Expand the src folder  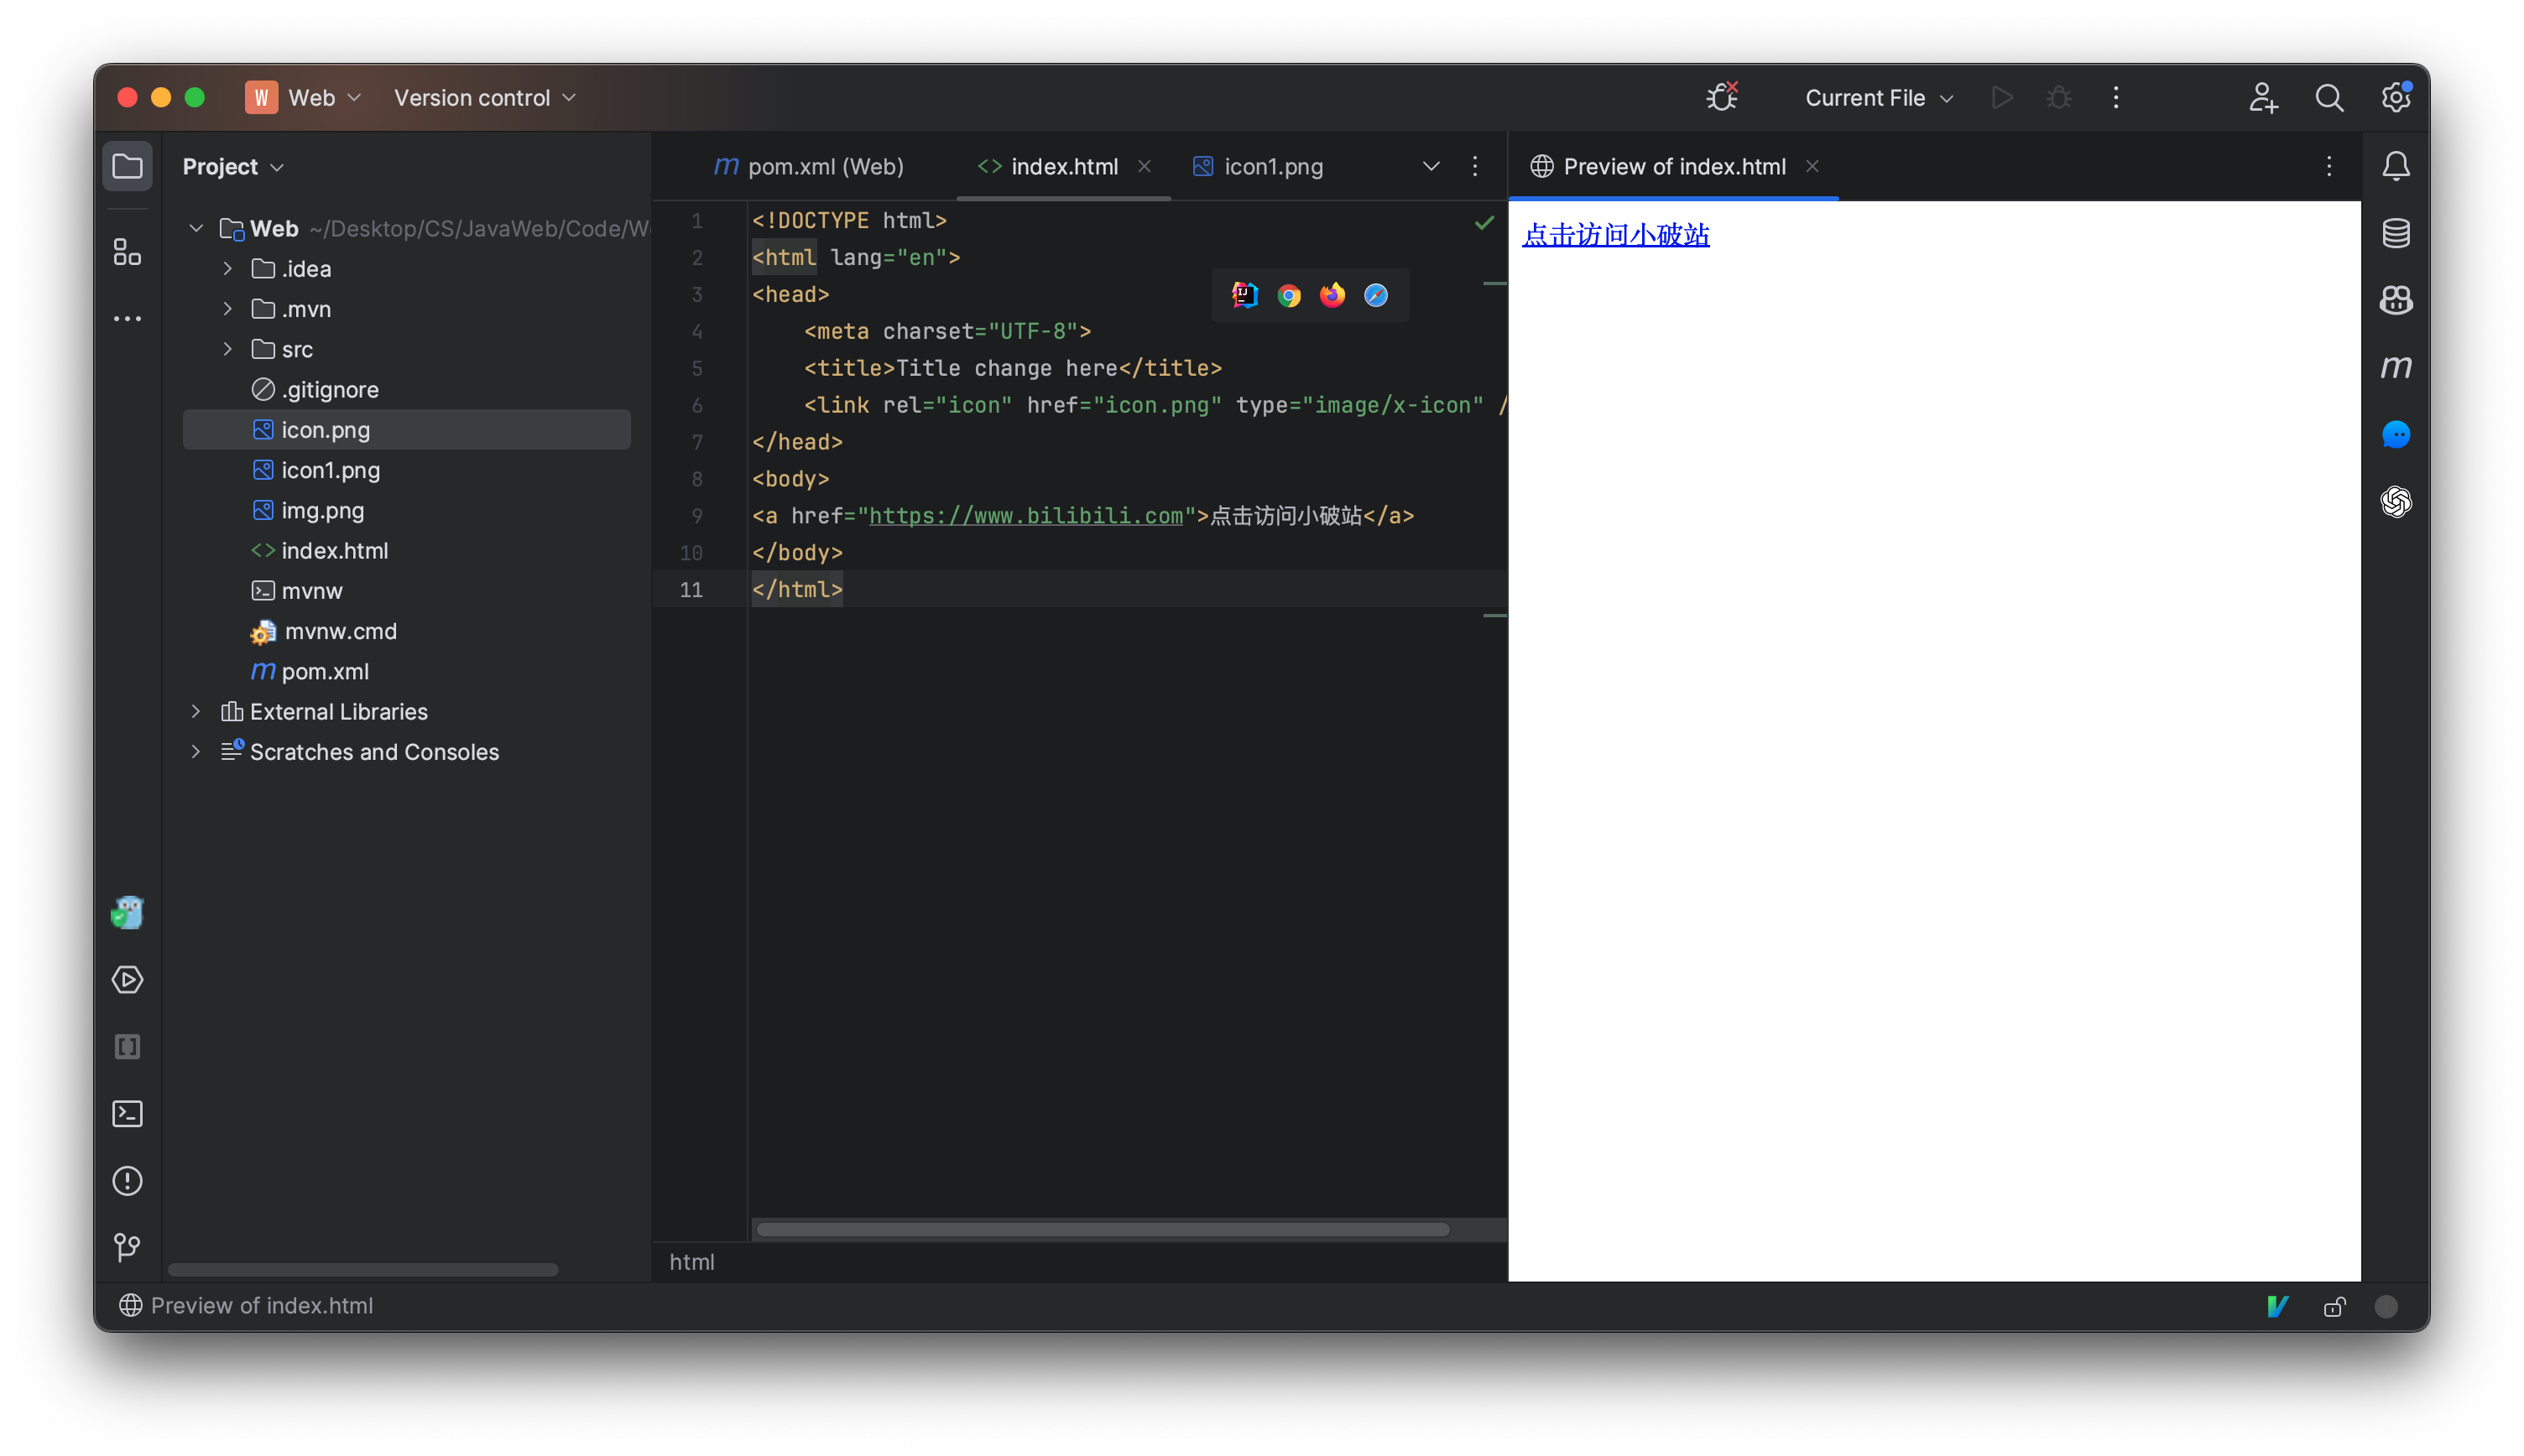(227, 349)
